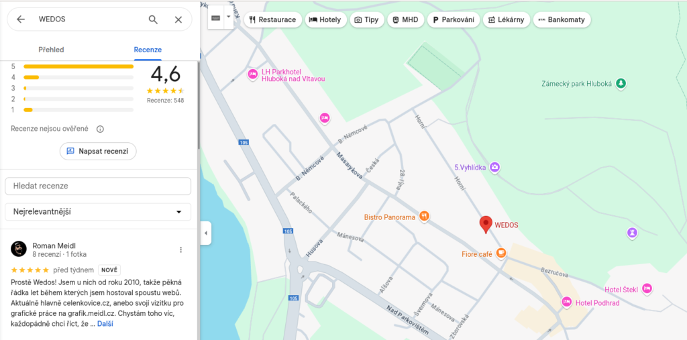
Task: Filter by Restaurace chip
Action: (x=272, y=19)
